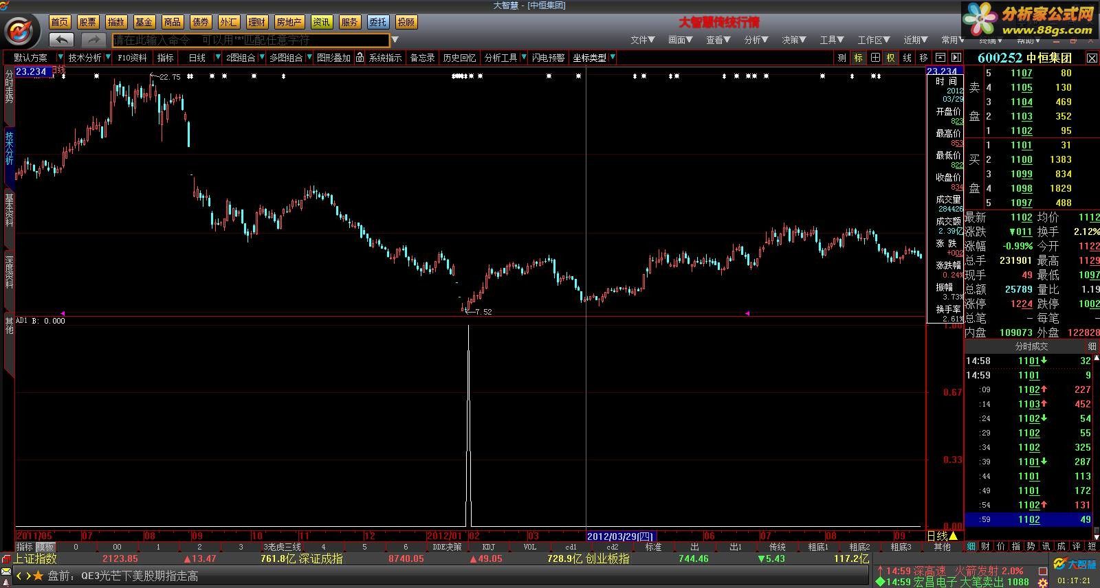
Task: Click the forward arrow navigation button
Action: [x=94, y=40]
